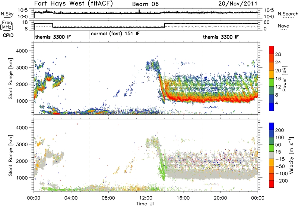Click the "Time UT" axis title
Viewport: 298px width, 206px height.
[146, 203]
